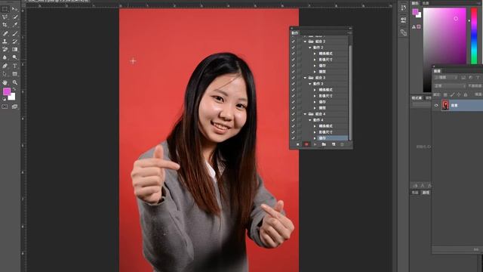Click the toolbar foreground color swatch

point(7,91)
